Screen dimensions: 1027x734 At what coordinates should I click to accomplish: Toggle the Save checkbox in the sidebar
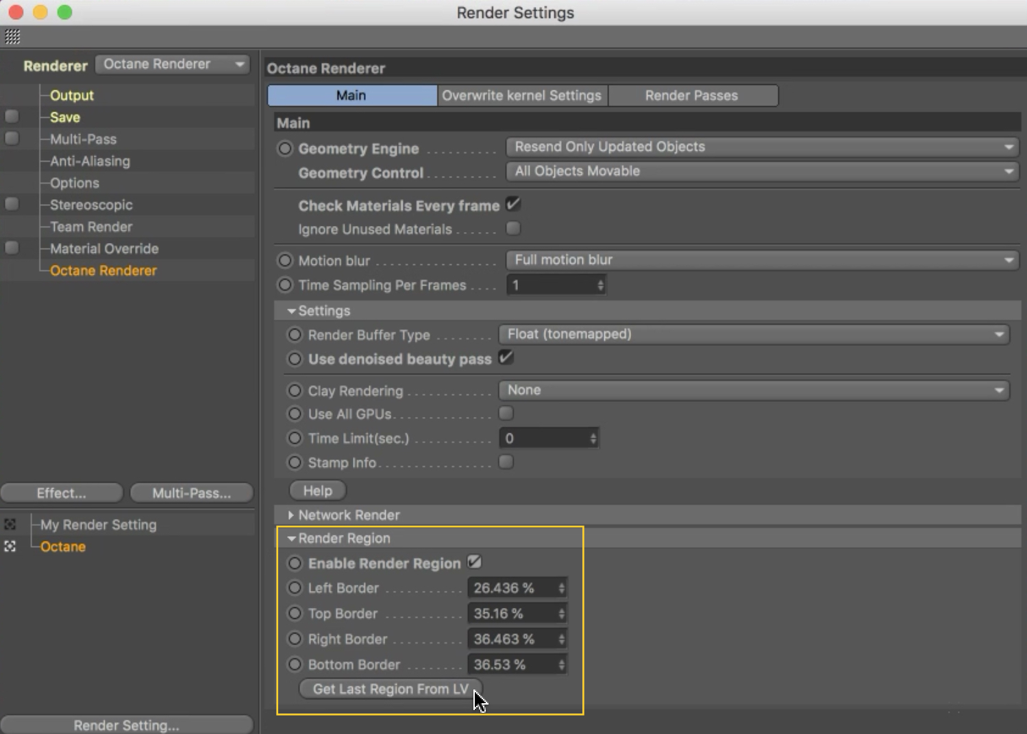[x=12, y=116]
